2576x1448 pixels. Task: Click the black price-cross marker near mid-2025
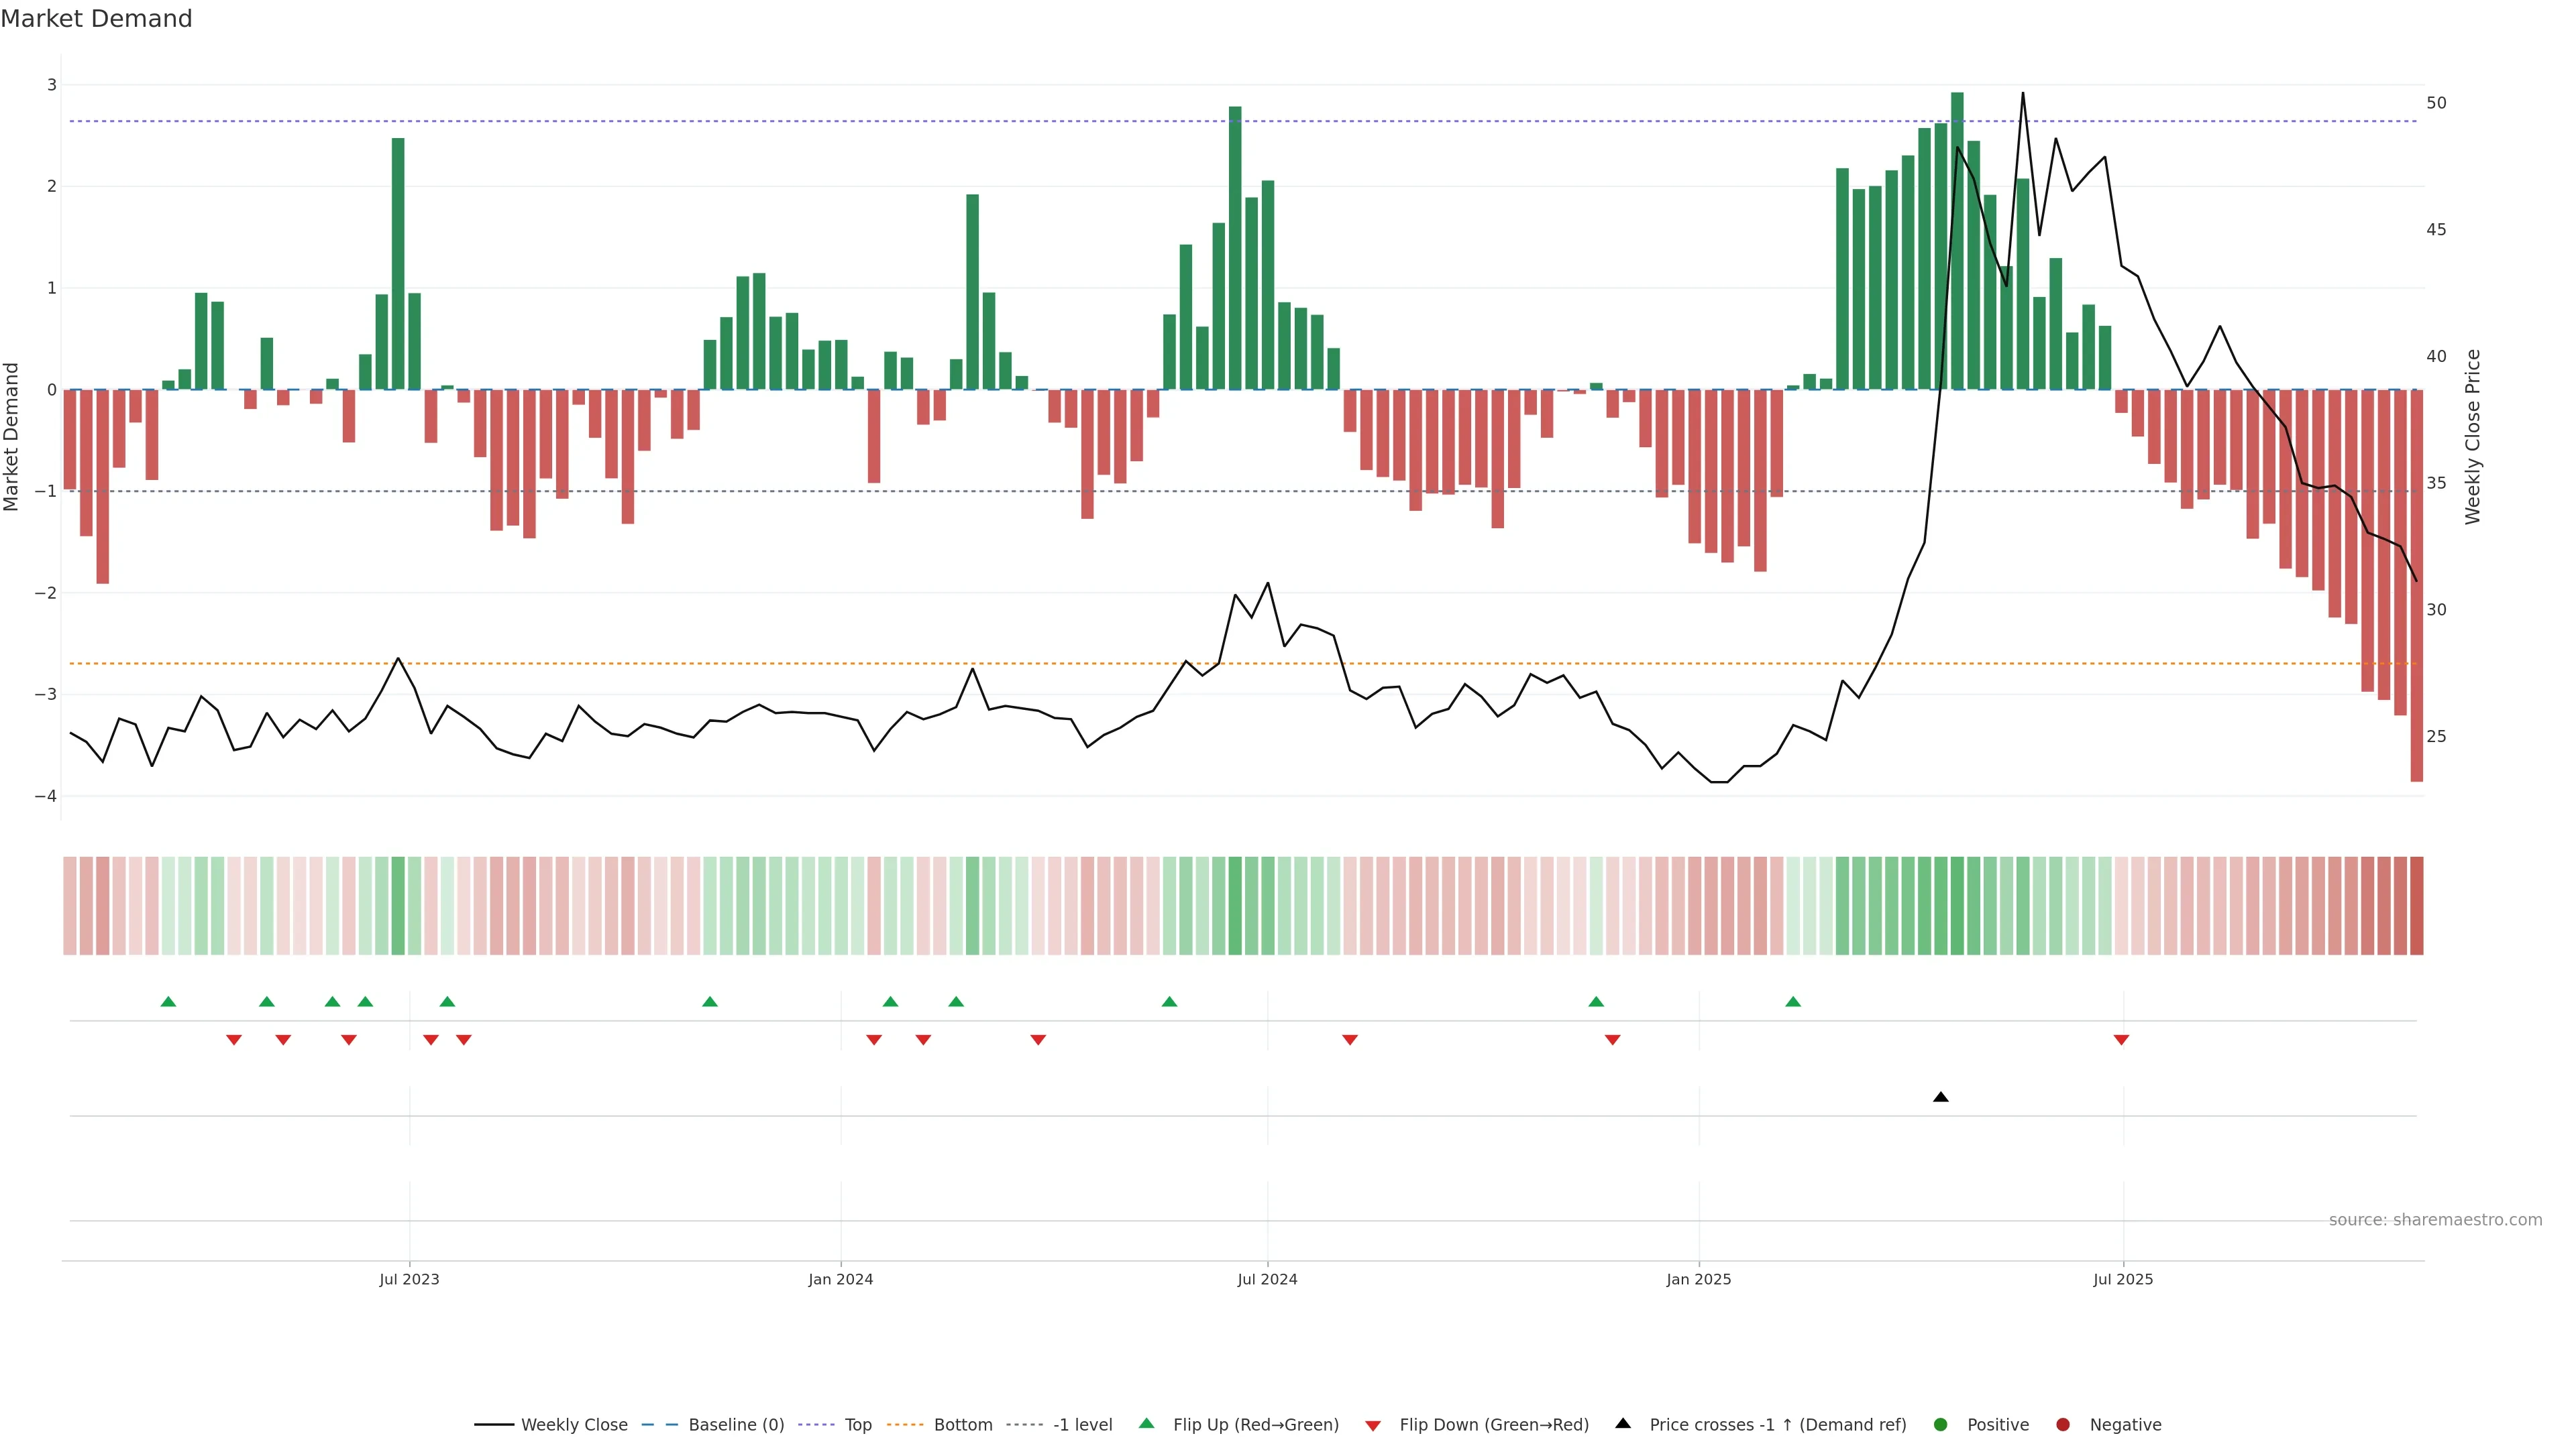click(1941, 1097)
